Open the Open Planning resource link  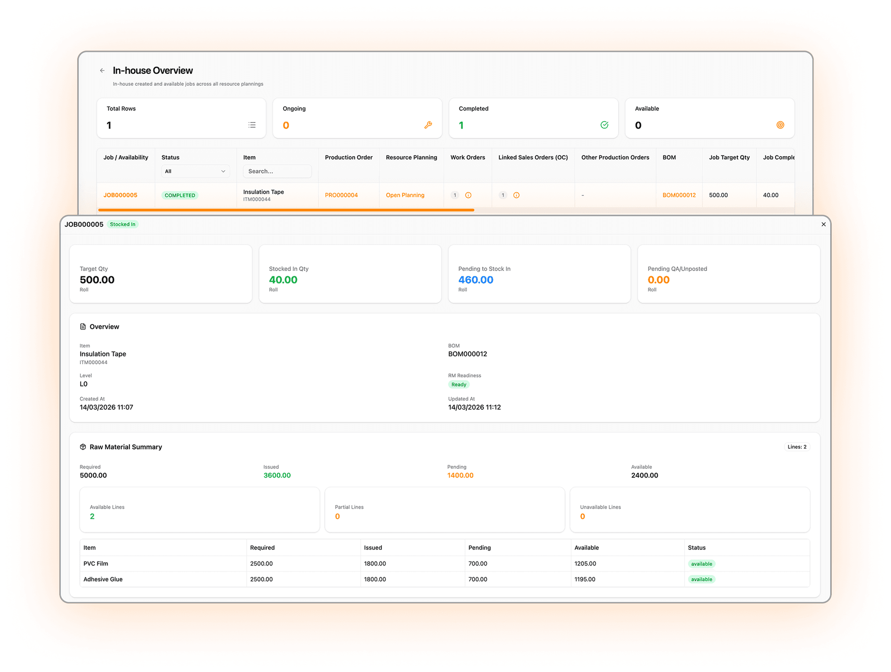[405, 195]
